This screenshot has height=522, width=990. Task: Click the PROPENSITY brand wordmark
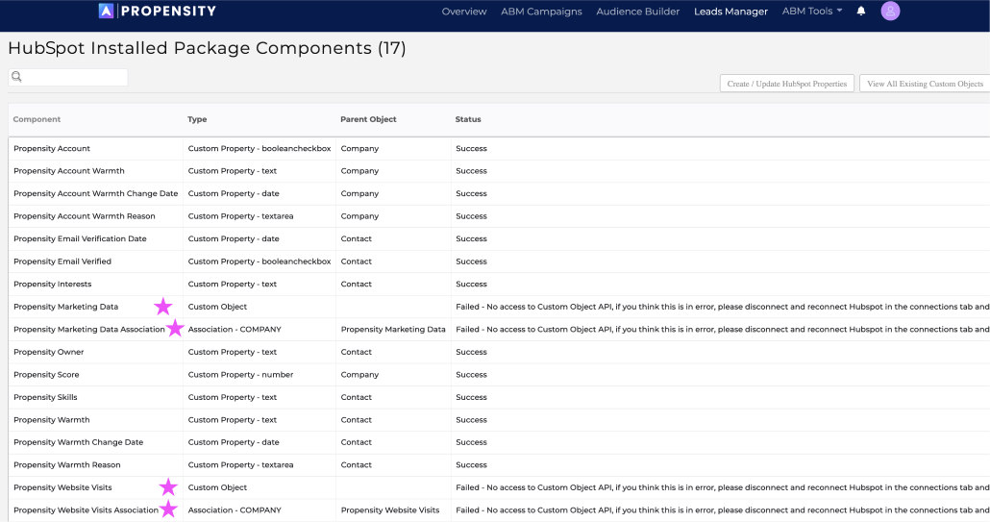(x=168, y=11)
